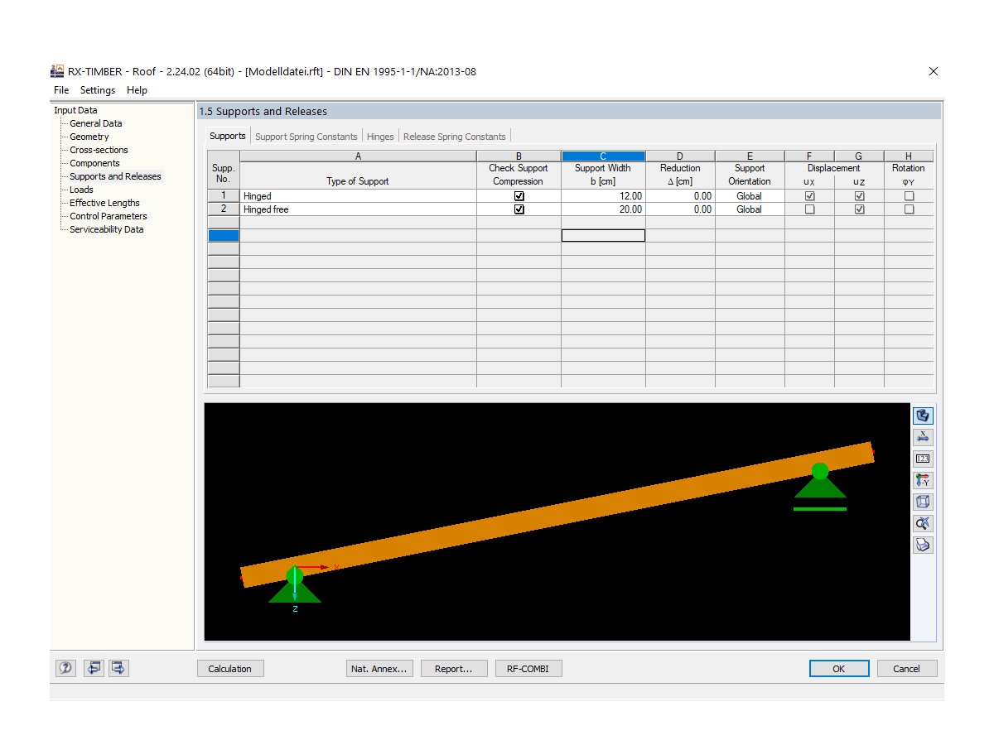Click the Calculation button

tap(230, 669)
